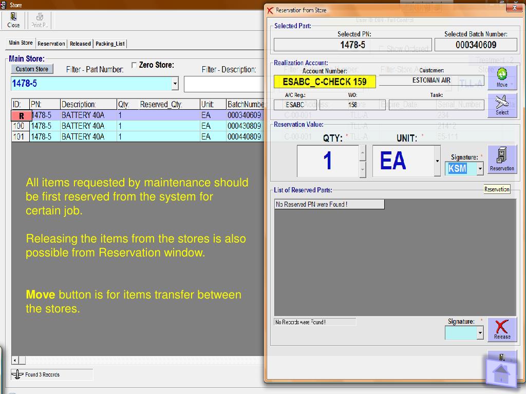Image resolution: width=526 pixels, height=394 pixels.
Task: Click the Filter - Description input field
Action: [x=224, y=84]
